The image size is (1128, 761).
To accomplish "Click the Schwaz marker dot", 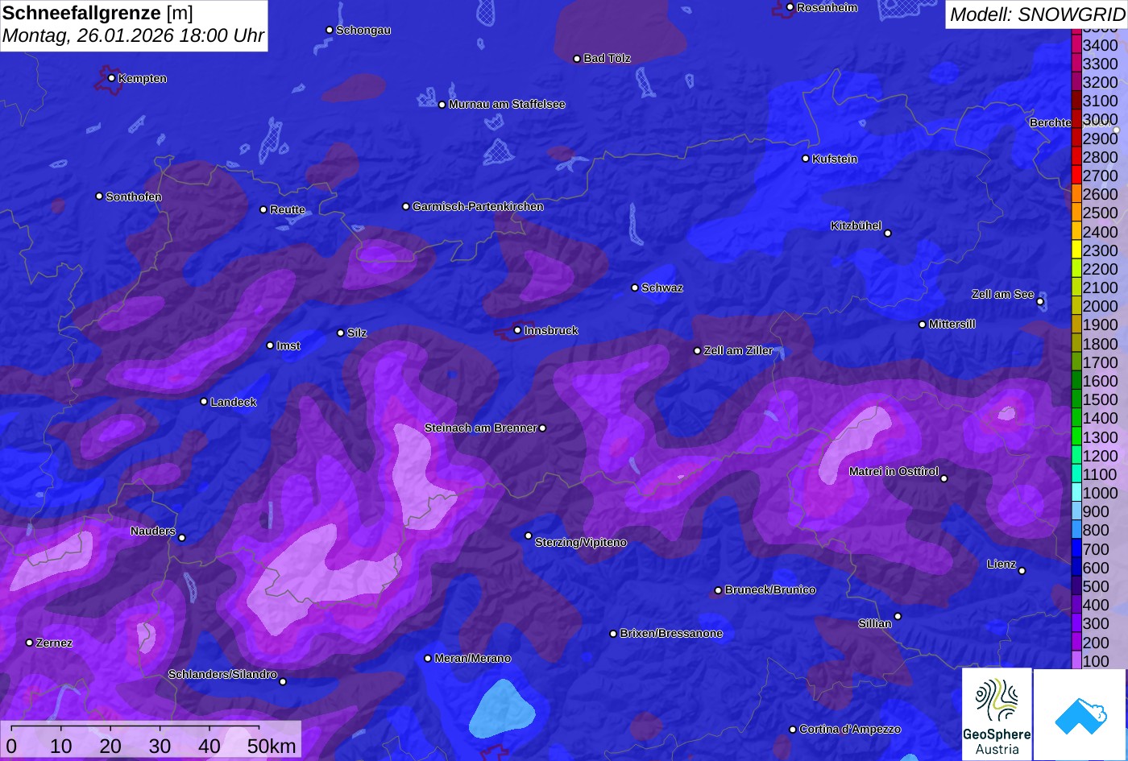I will 634,287.
